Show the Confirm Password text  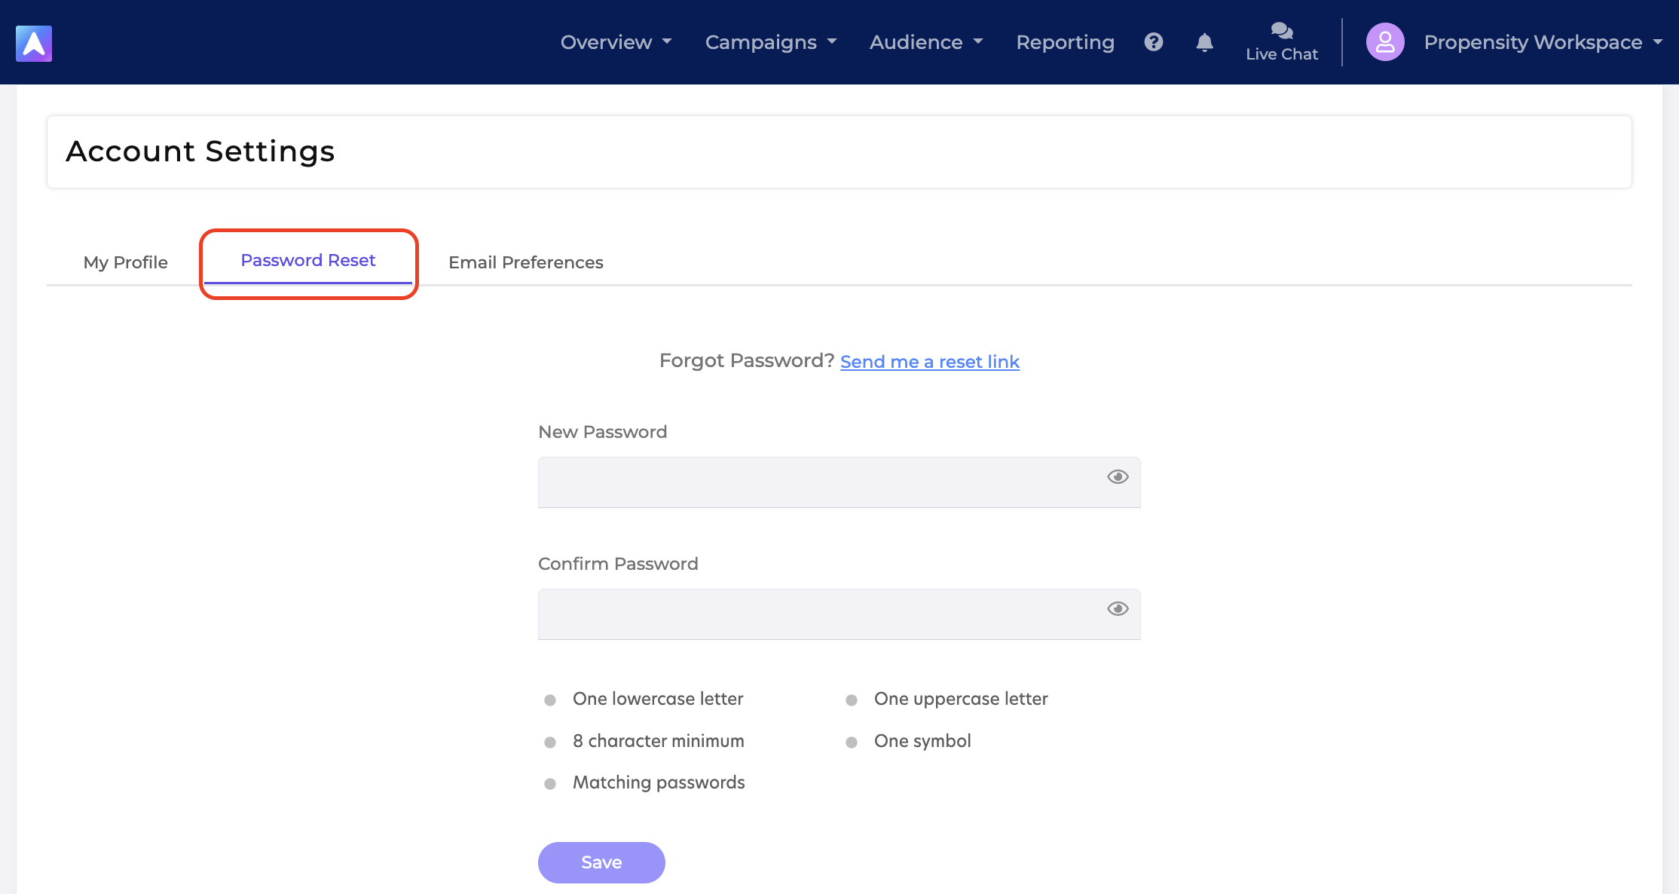[1118, 608]
